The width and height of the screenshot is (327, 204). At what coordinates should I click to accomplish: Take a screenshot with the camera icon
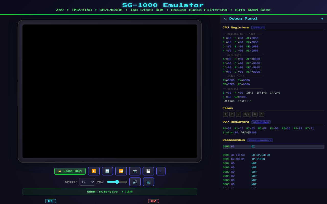[x=135, y=171]
